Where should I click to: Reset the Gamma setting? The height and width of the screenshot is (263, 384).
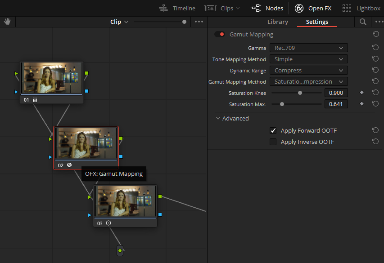(375, 48)
